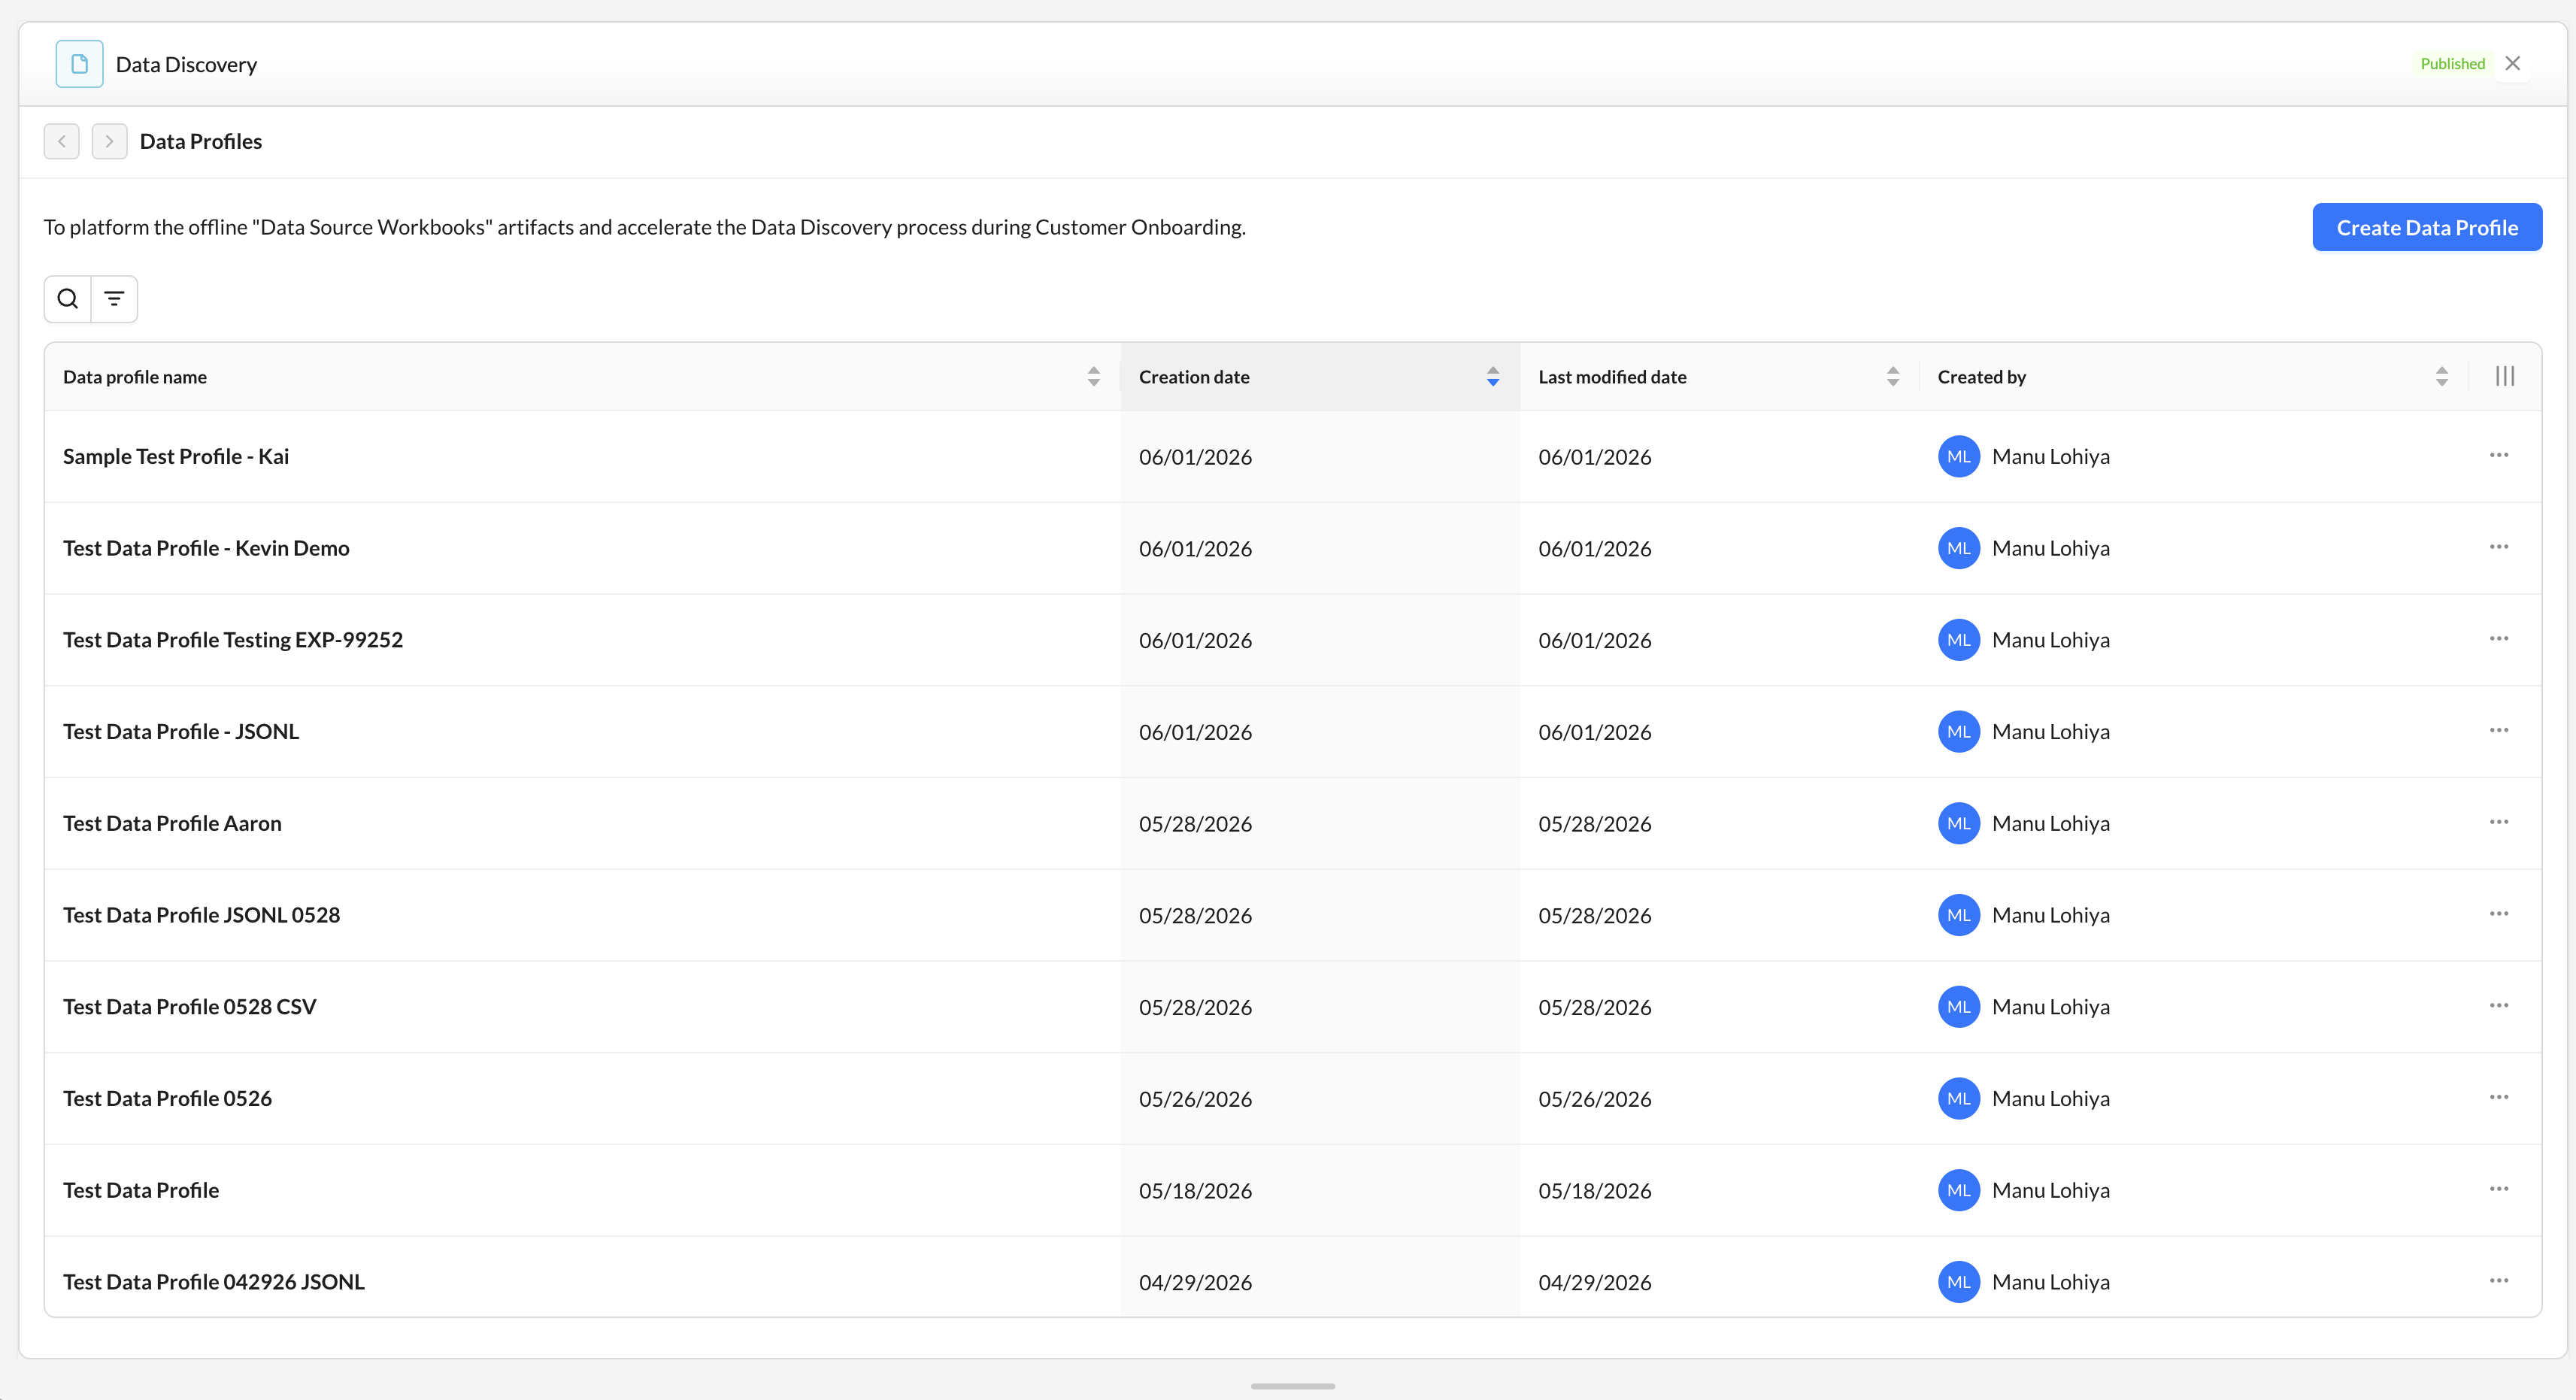Click the Data Discovery document icon

click(x=79, y=64)
